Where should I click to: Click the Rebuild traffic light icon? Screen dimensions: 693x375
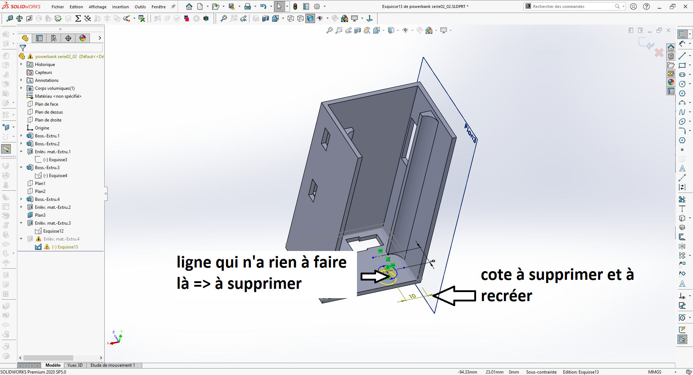tap(295, 6)
